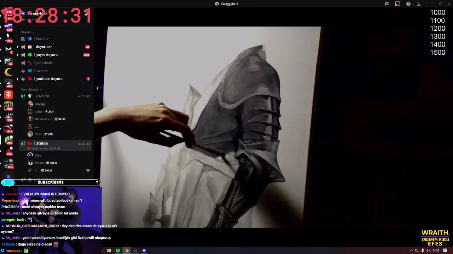Click the camera icon on T... user row

pos(88,170)
